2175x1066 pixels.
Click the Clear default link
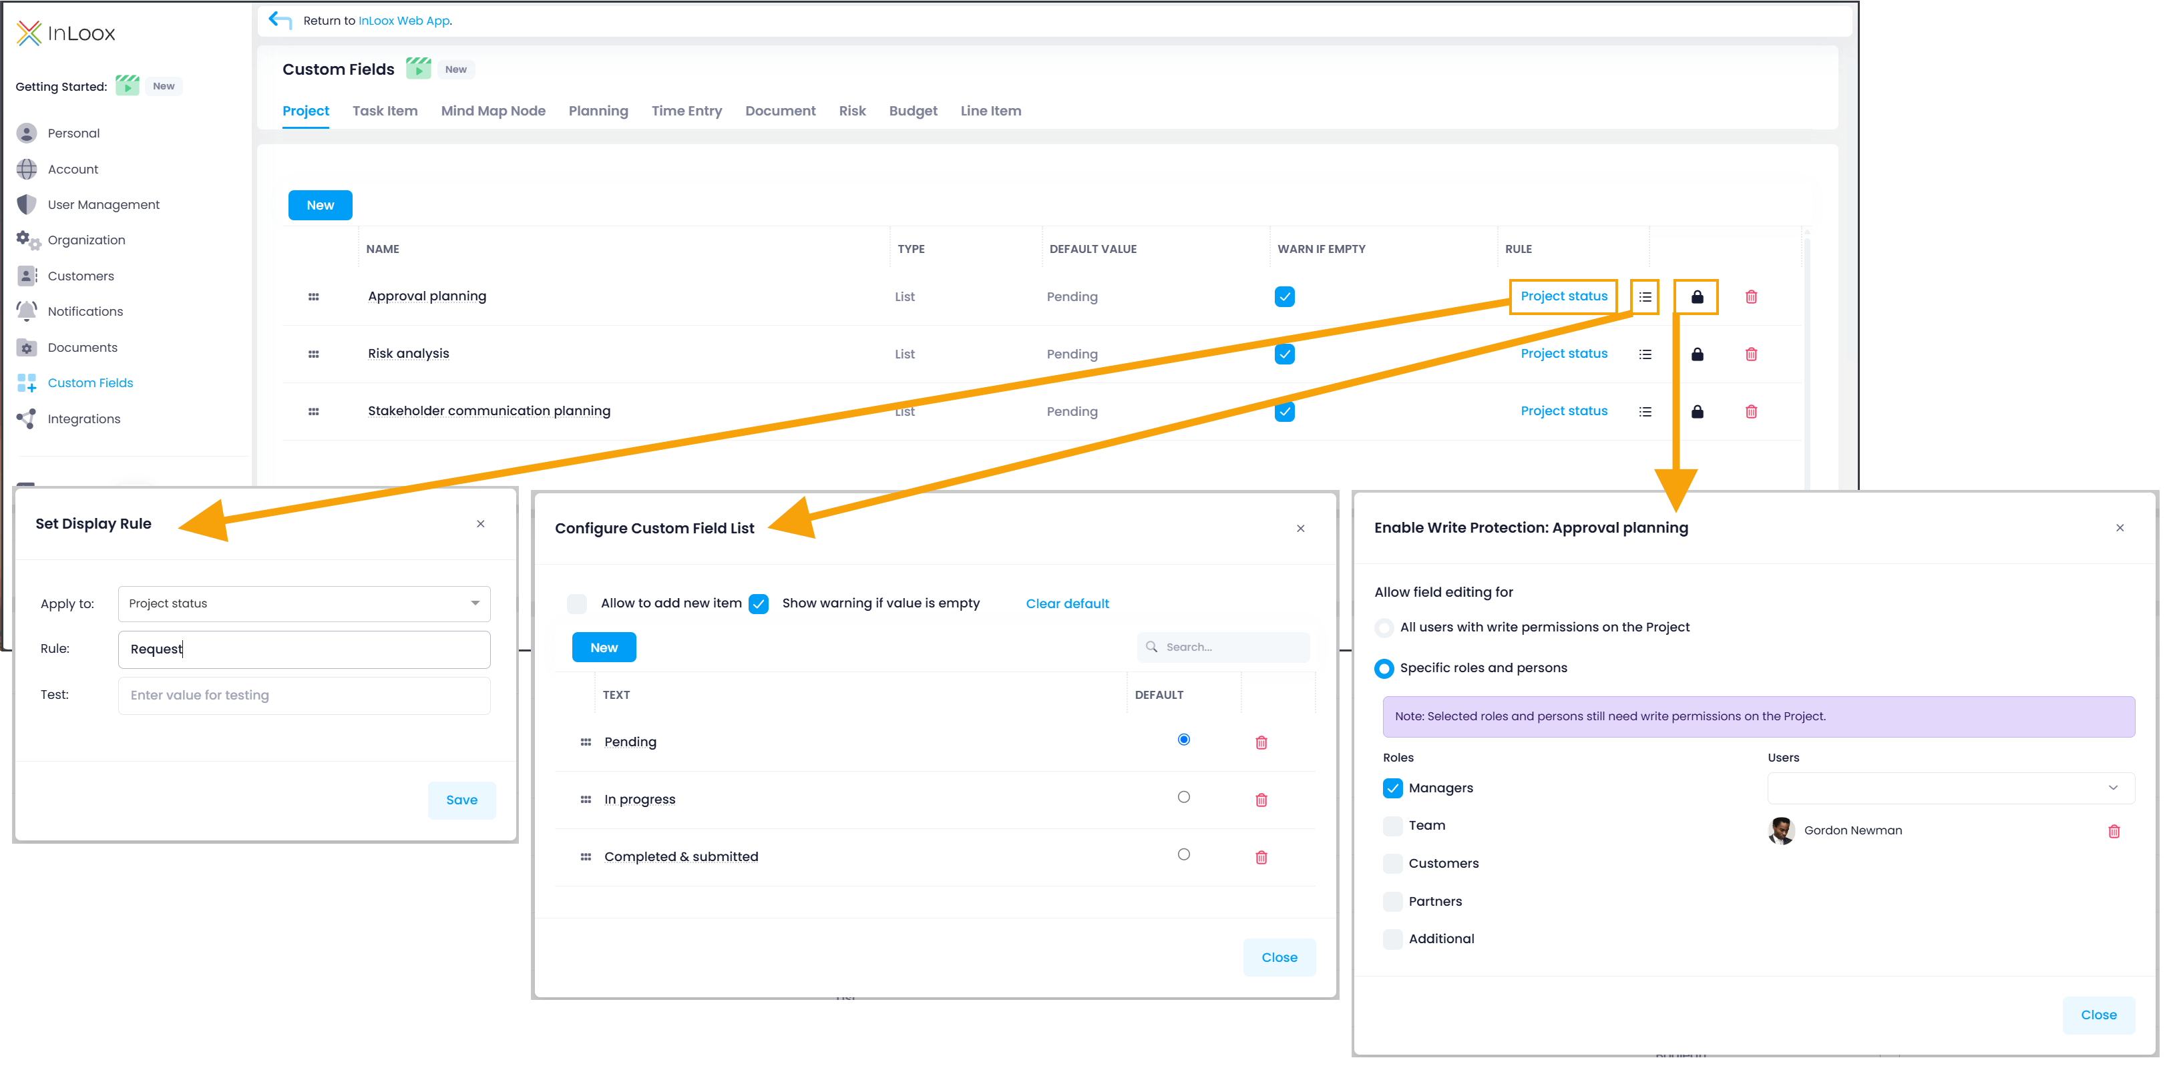[x=1067, y=603]
